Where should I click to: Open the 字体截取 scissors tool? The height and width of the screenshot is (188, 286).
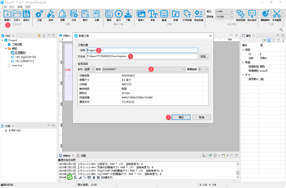(276, 14)
